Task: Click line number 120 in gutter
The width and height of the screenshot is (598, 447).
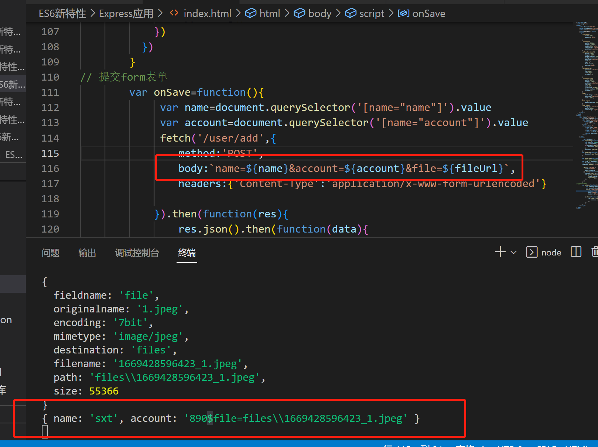Action: click(50, 229)
